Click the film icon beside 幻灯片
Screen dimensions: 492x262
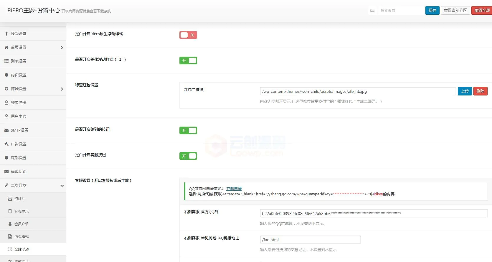pyautogui.click(x=10, y=199)
